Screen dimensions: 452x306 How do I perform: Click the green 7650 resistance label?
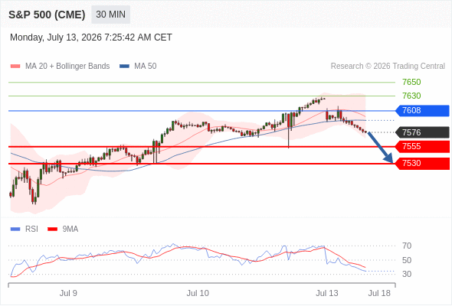411,82
